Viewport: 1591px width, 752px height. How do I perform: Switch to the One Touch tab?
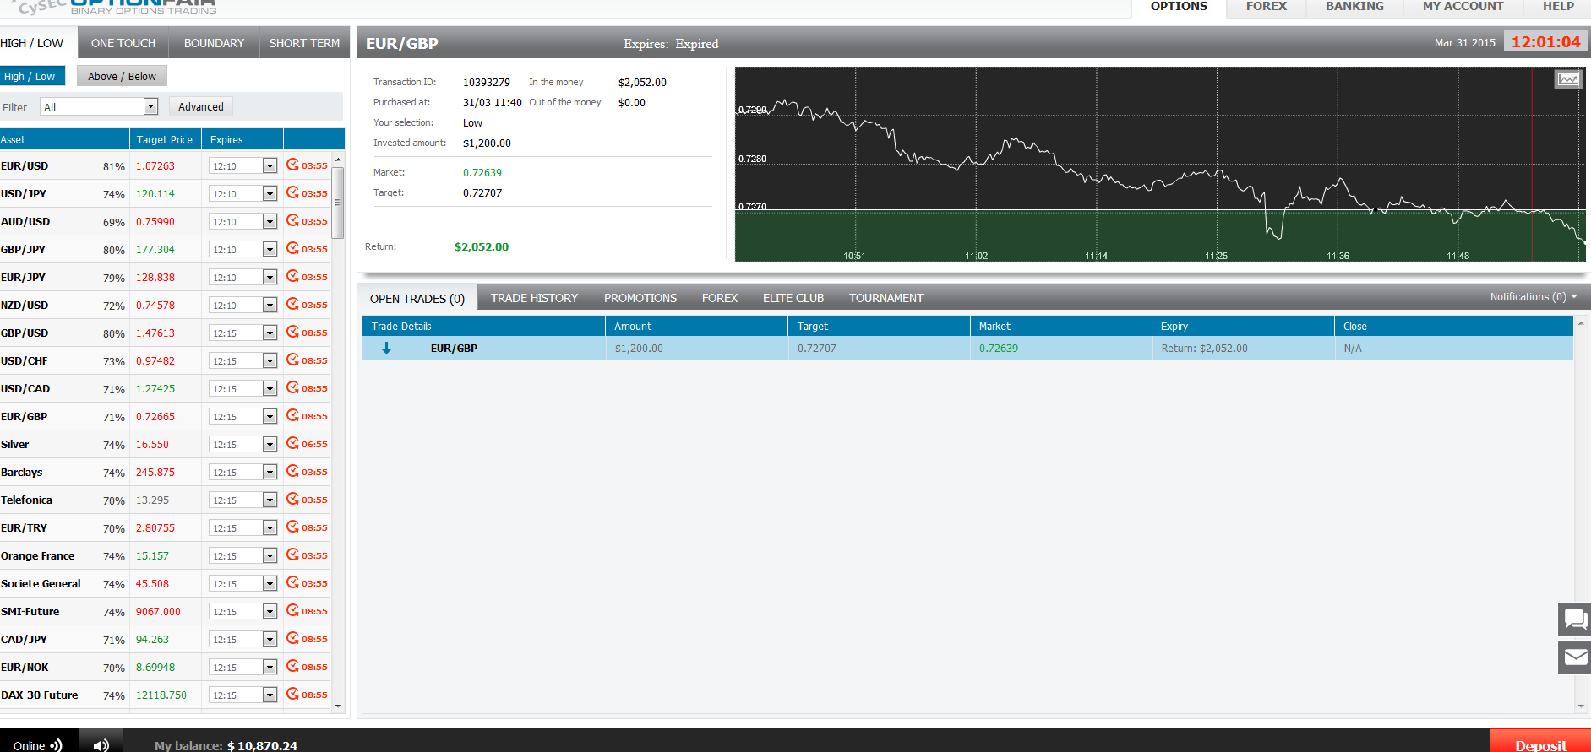123,43
